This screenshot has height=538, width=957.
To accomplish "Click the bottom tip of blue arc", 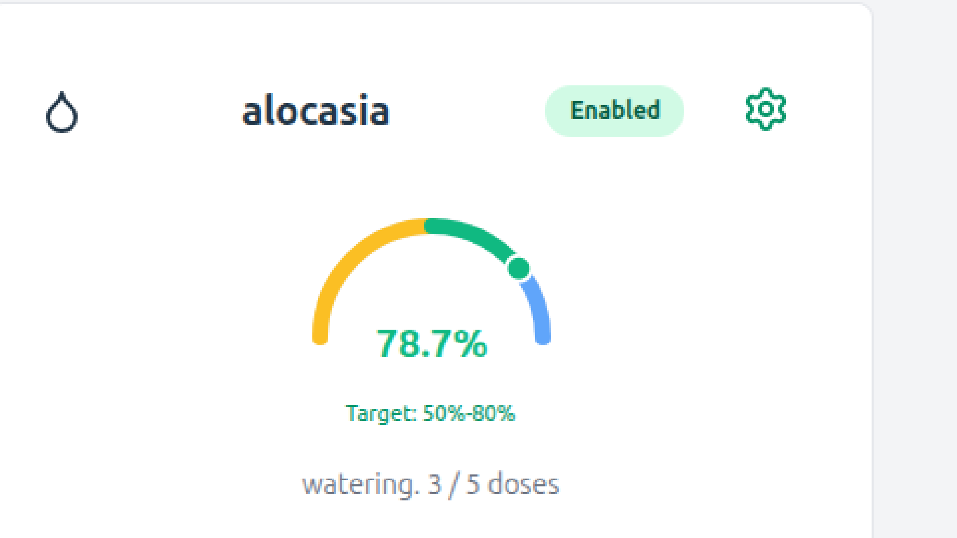I will [543, 337].
